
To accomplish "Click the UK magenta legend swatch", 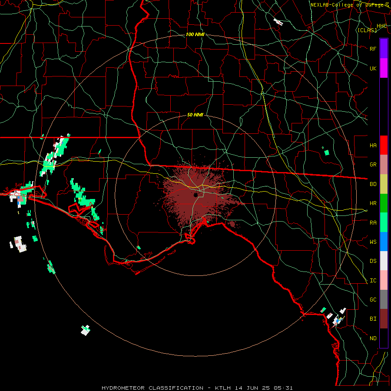I will click(x=384, y=68).
